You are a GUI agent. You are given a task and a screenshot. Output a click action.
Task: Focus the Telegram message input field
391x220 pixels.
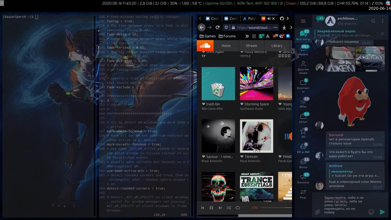[x=344, y=205]
